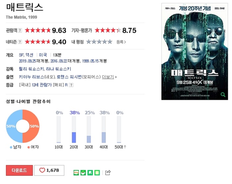Click 등록 to register my rating
Screen dimensions: 232x184
click(x=121, y=42)
